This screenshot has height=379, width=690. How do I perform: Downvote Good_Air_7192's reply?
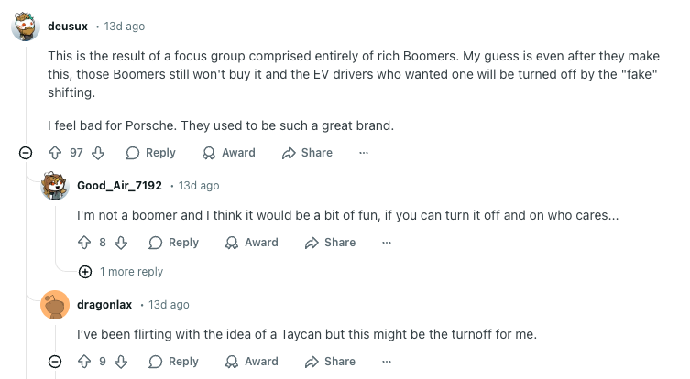(x=122, y=243)
